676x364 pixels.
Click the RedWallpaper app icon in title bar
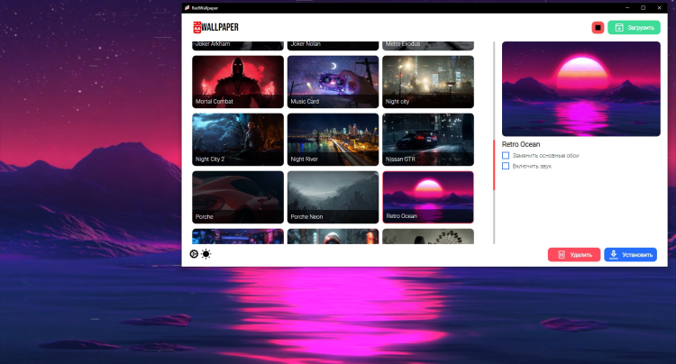(x=187, y=8)
